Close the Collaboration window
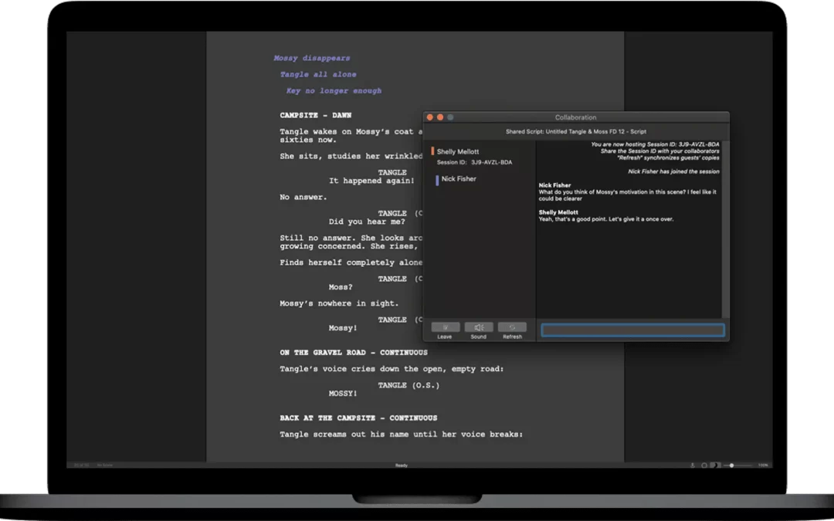The height and width of the screenshot is (521, 834). click(430, 117)
